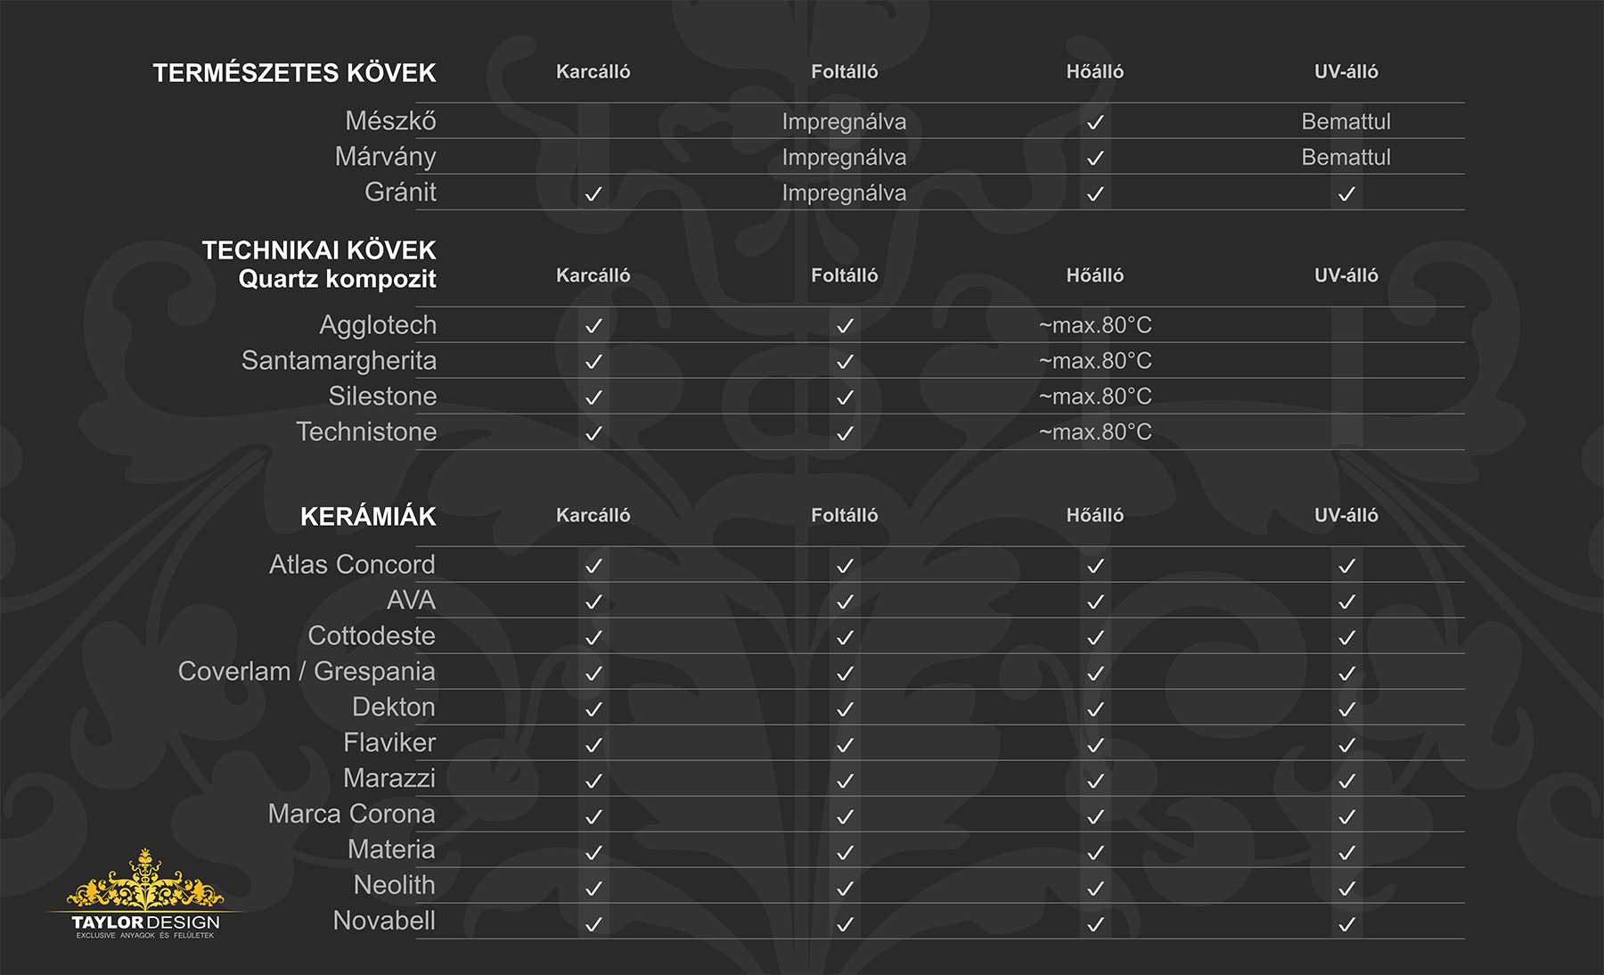Viewport: 1604px width, 975px height.
Task: Click Karcálló header in Természetes Kövek section
Action: [x=593, y=72]
